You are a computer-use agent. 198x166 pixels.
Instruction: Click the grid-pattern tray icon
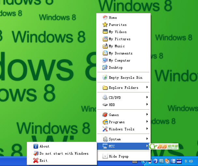[162, 161]
